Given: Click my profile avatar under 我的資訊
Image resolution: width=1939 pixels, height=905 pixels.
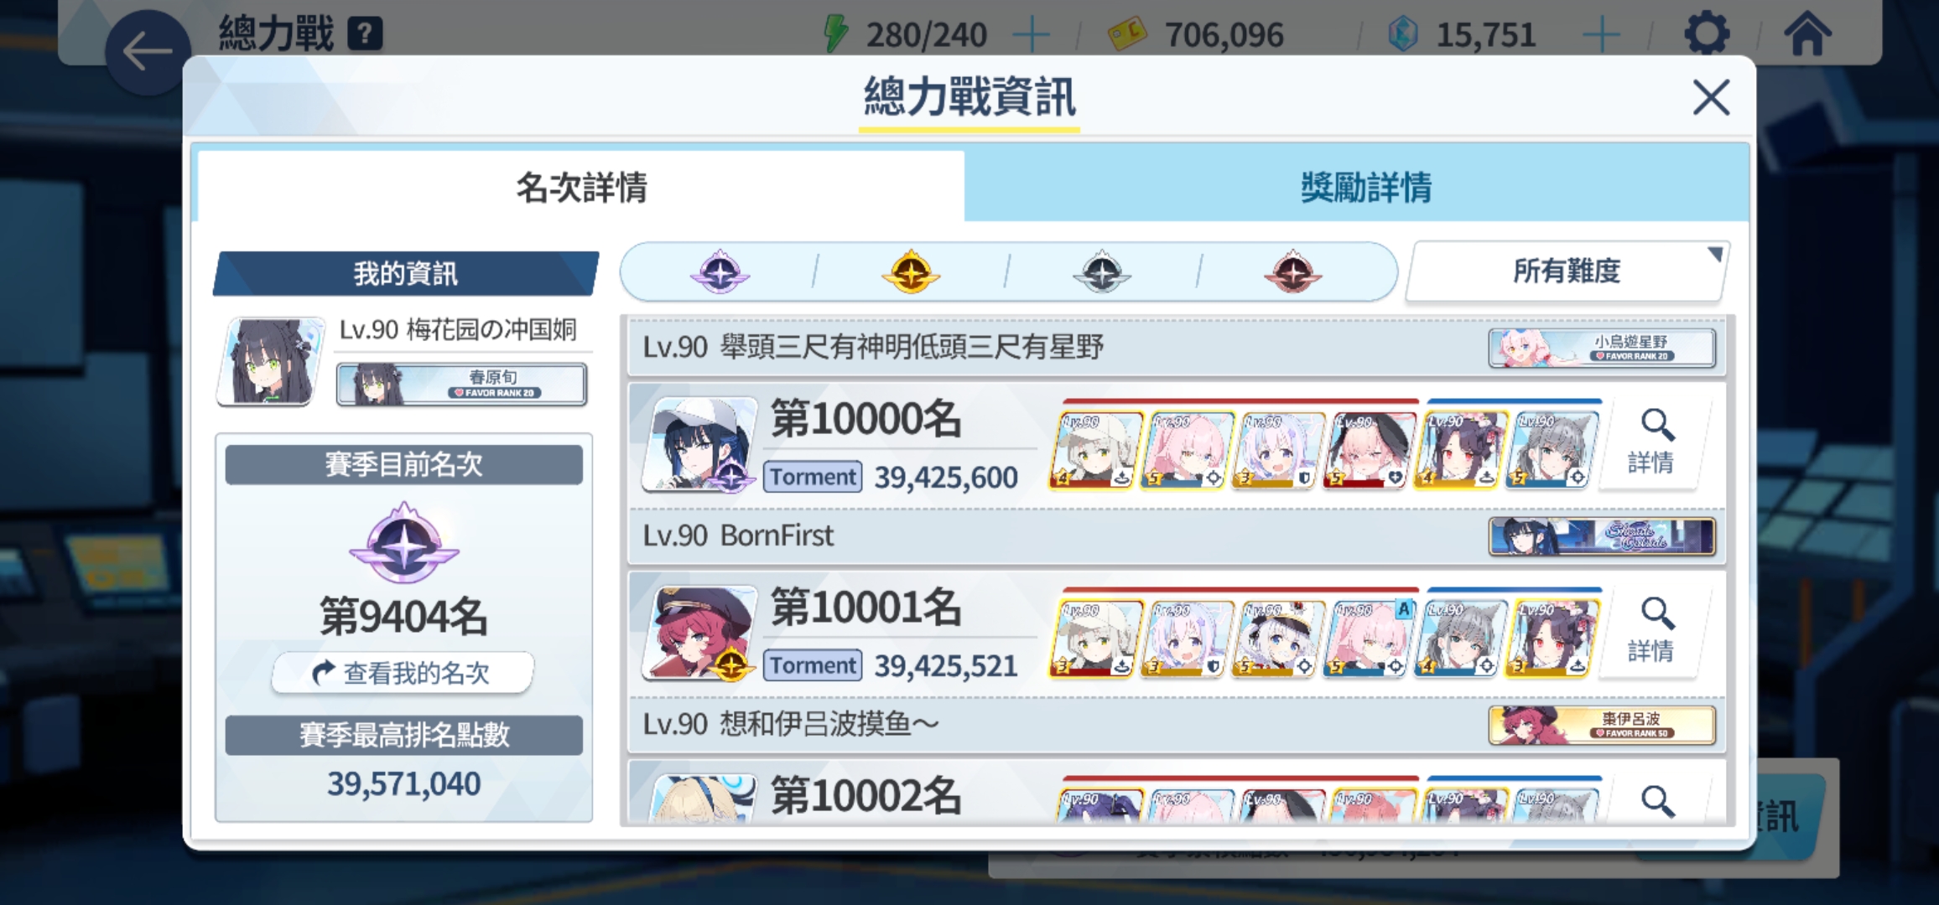Looking at the screenshot, I should point(270,361).
